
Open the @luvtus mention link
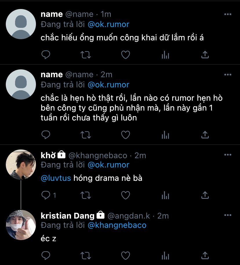(x=56, y=178)
